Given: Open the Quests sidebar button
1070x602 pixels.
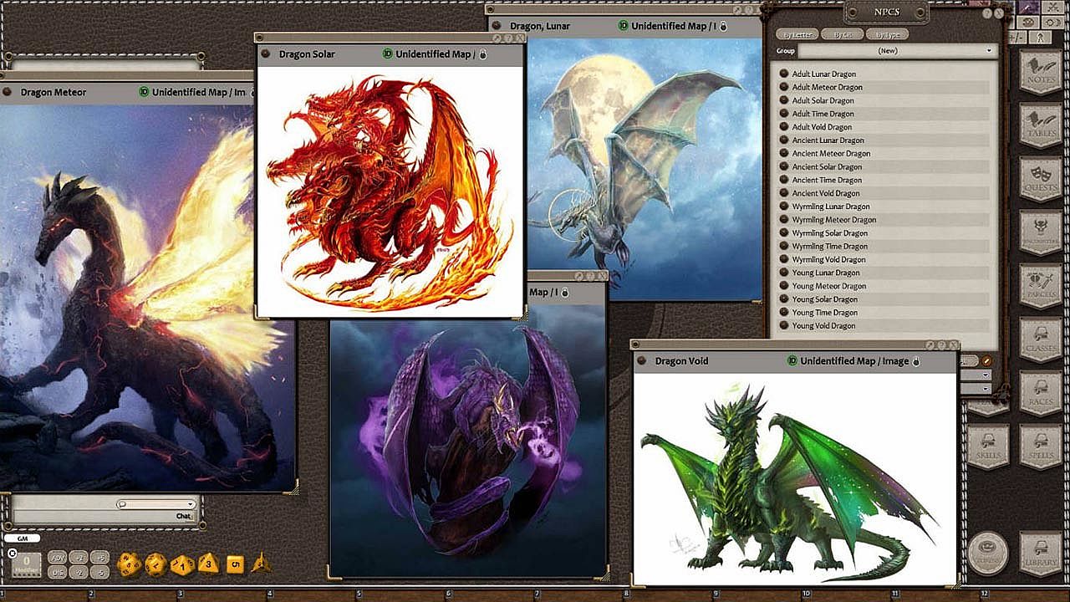Looking at the screenshot, I should click(1040, 179).
